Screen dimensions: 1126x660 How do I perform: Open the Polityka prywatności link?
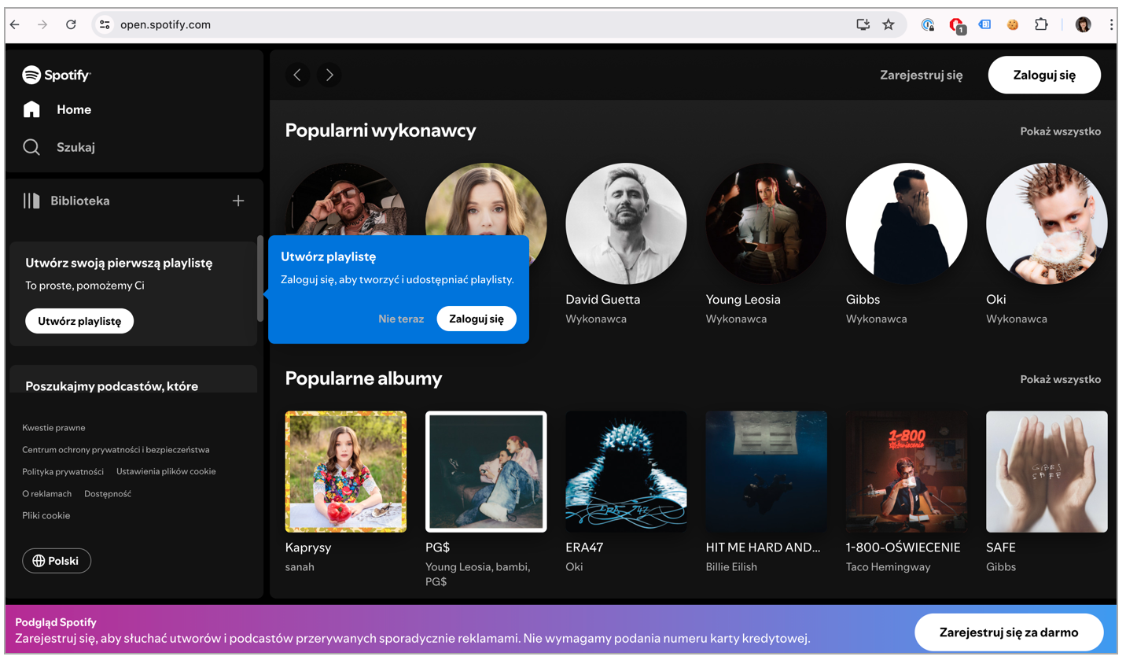pyautogui.click(x=63, y=471)
